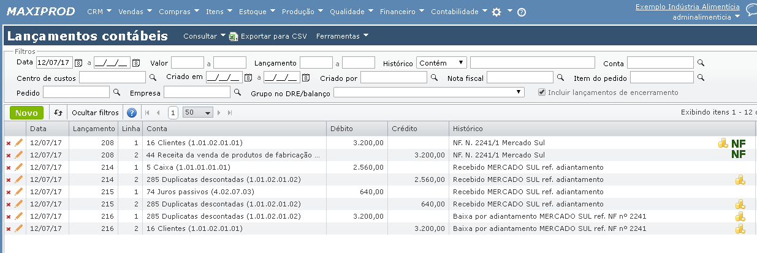The height and width of the screenshot is (253, 757).
Task: Open the Contabilidade menu
Action: (459, 12)
